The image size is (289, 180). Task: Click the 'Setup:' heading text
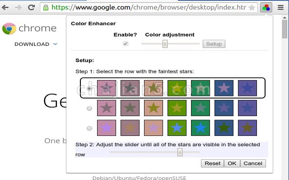click(x=85, y=60)
